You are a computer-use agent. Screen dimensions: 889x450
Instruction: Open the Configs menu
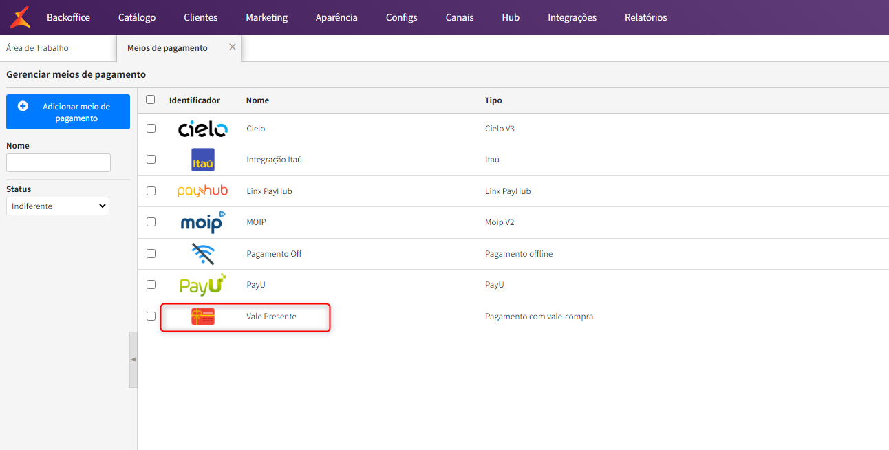pos(402,17)
